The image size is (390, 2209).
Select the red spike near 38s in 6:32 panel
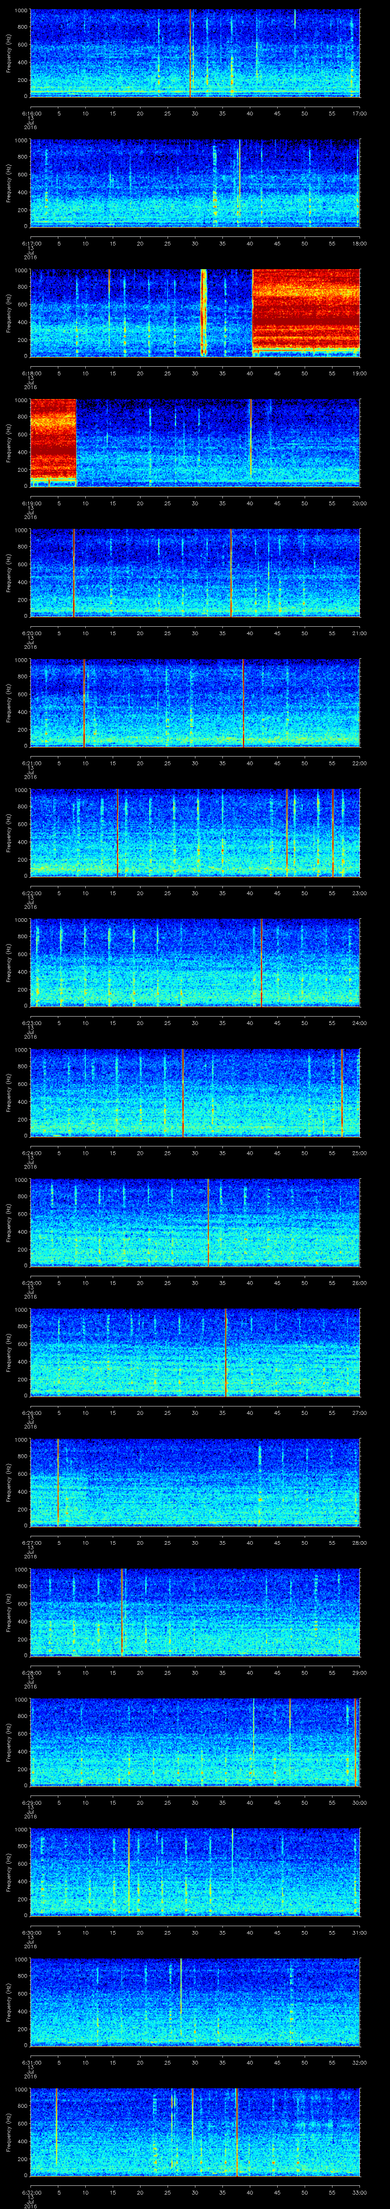point(237,2131)
